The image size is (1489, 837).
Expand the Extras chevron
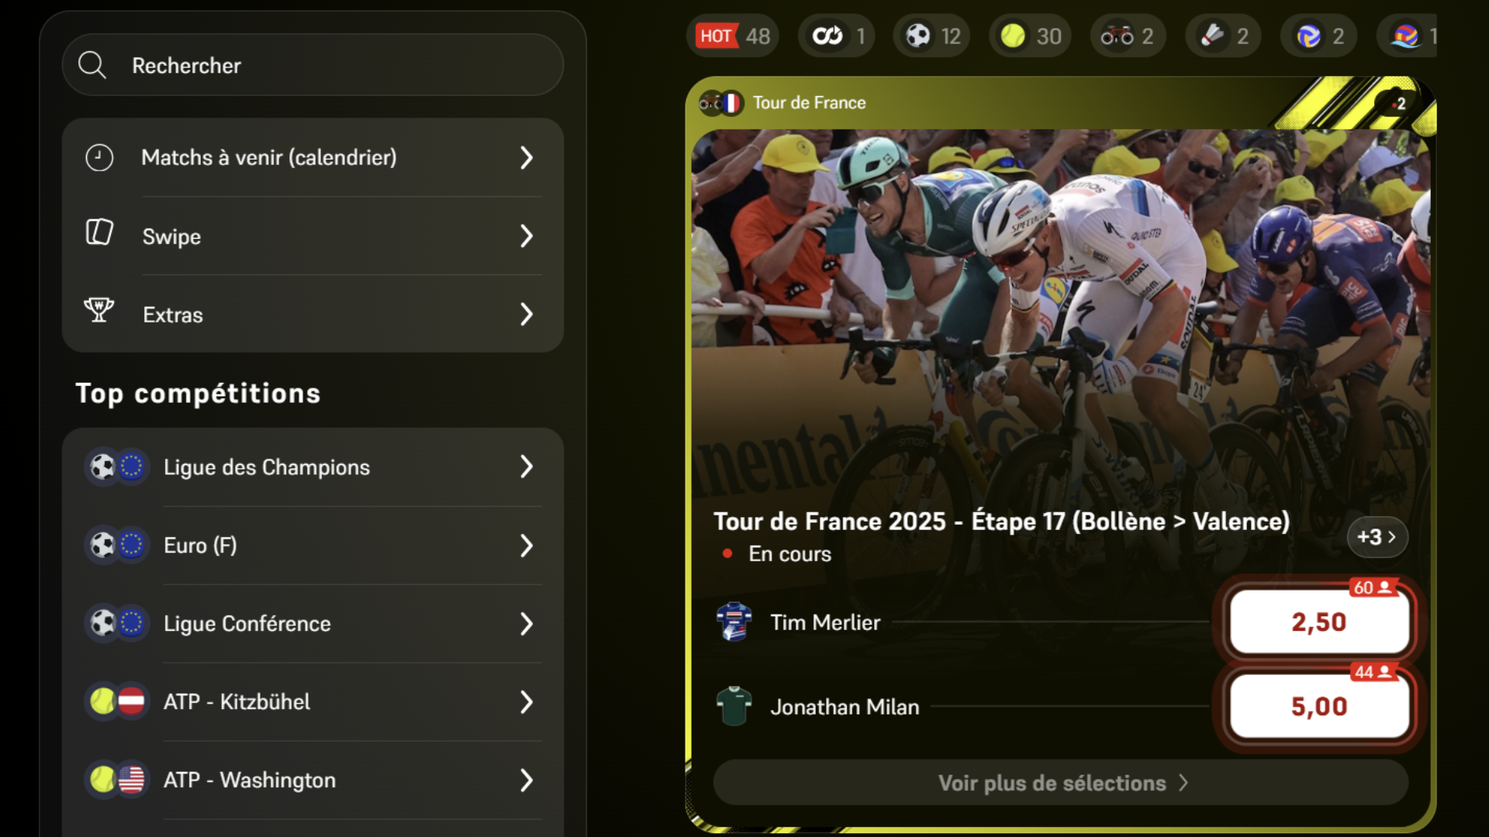pos(527,314)
